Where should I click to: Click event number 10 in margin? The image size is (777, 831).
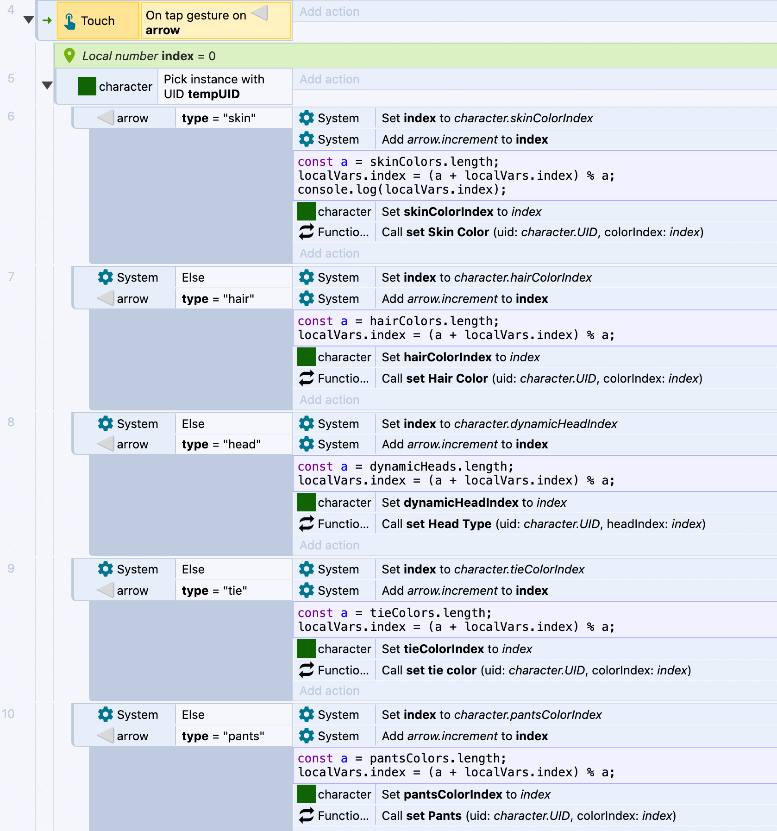[x=8, y=714]
